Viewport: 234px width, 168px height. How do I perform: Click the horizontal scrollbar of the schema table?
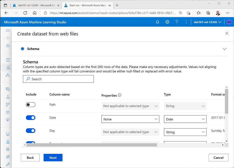pos(91,145)
